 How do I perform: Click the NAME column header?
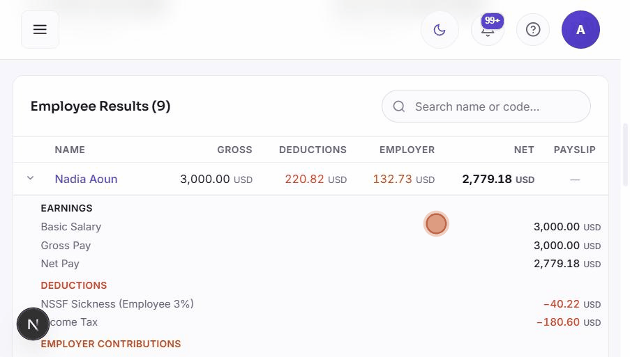70,150
